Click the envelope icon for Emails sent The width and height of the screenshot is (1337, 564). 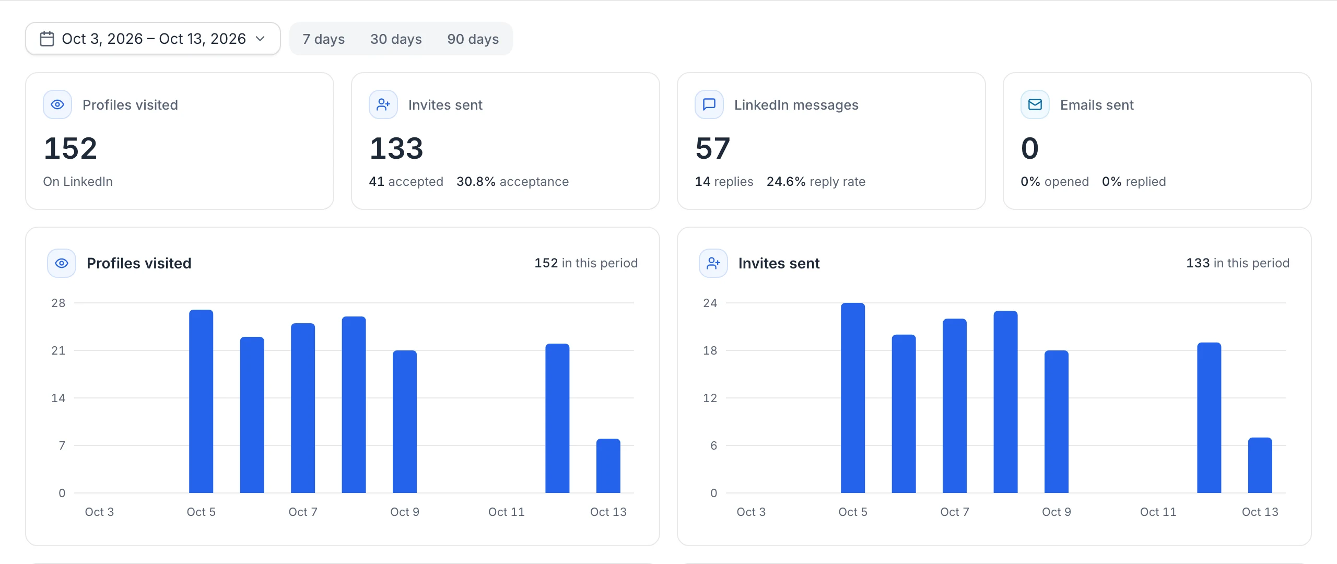1035,104
